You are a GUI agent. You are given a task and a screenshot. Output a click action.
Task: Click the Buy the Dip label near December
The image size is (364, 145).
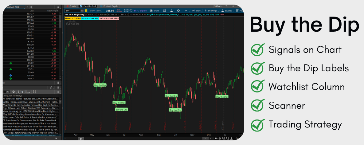[222, 97]
